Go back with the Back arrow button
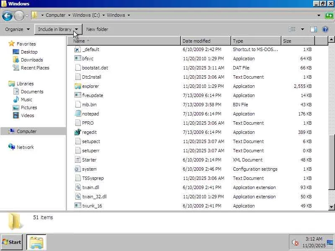The width and height of the screenshot is (335, 251). point(7,15)
